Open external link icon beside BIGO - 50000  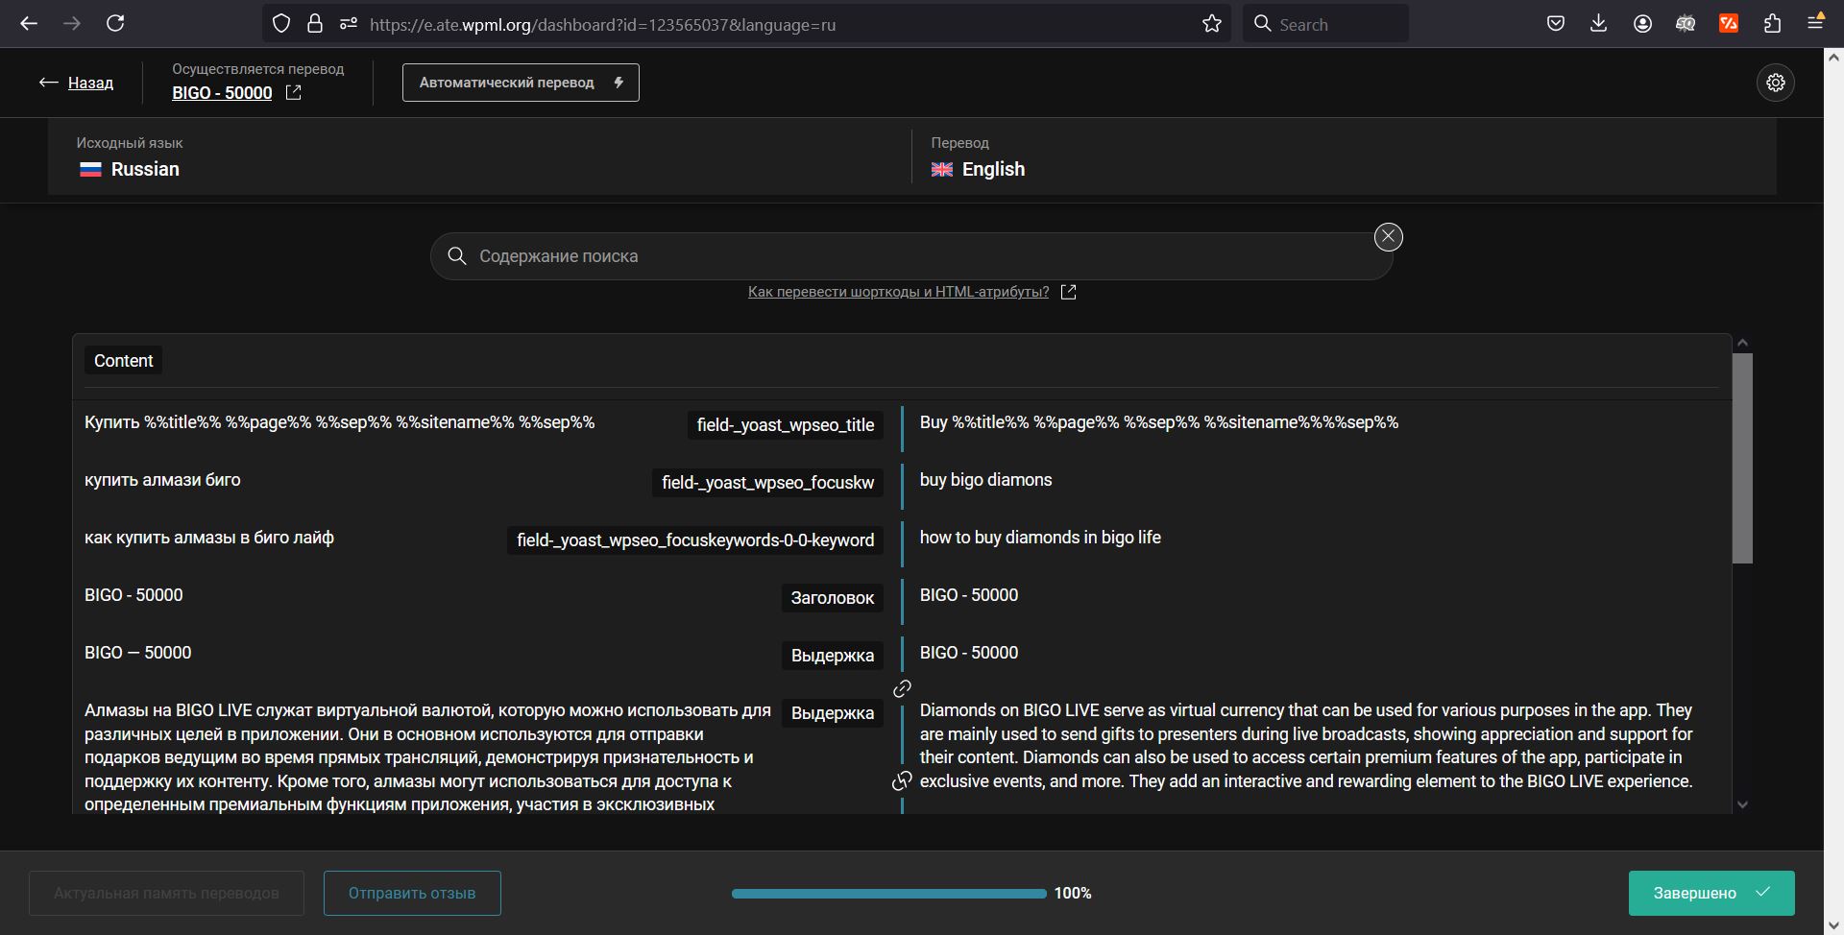tap(294, 92)
